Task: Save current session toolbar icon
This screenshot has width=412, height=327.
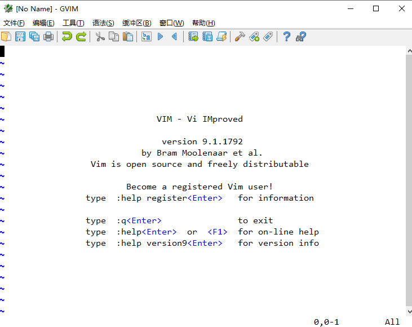Action: point(207,37)
